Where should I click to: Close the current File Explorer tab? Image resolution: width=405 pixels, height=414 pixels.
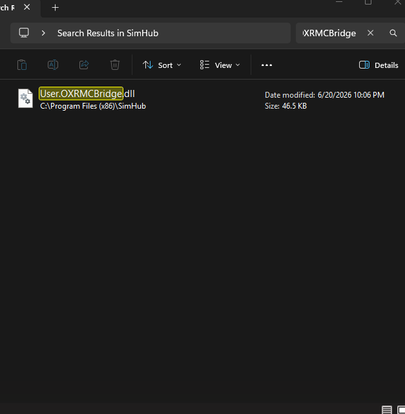27,7
